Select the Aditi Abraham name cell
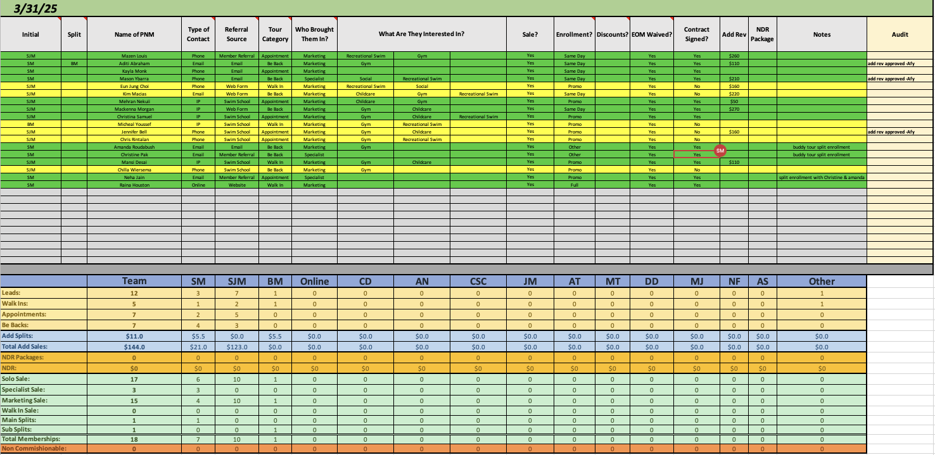The width and height of the screenshot is (935, 455). click(134, 63)
